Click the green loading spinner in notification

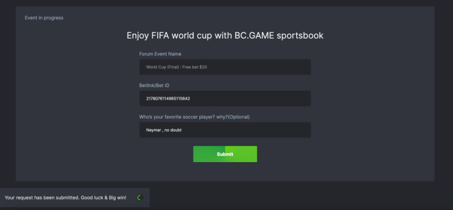[x=139, y=198]
